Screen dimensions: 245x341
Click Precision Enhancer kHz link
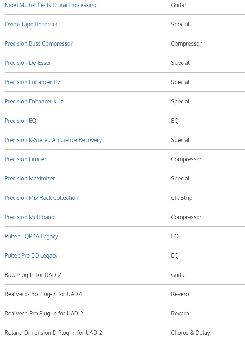34,102
